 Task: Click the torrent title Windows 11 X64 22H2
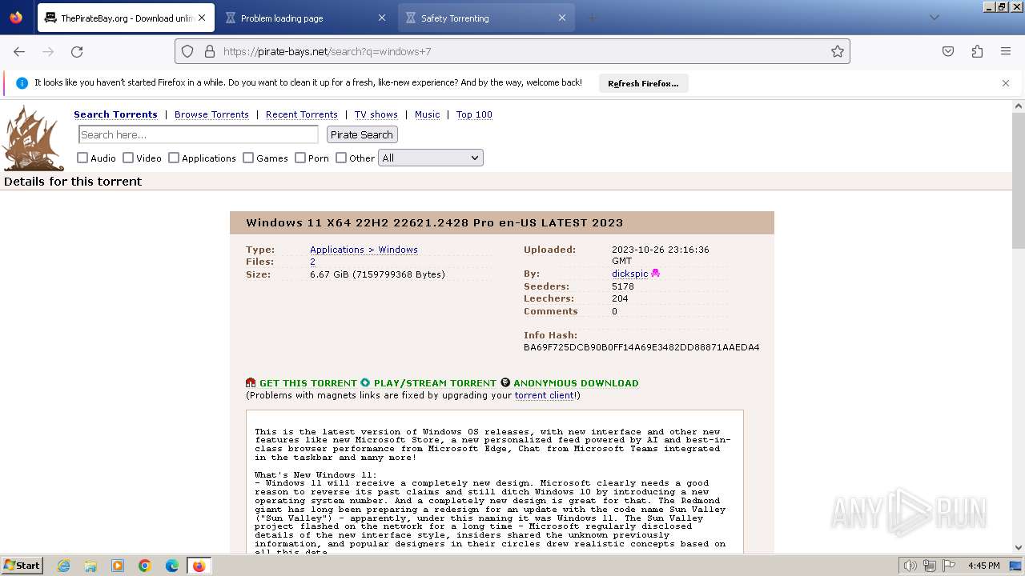(434, 222)
